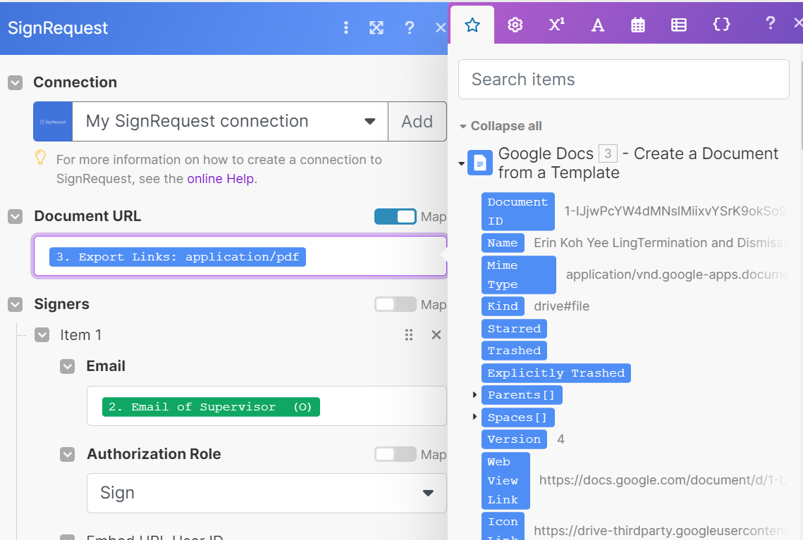The height and width of the screenshot is (540, 803).
Task: Select the Trashed variable
Action: 514,351
